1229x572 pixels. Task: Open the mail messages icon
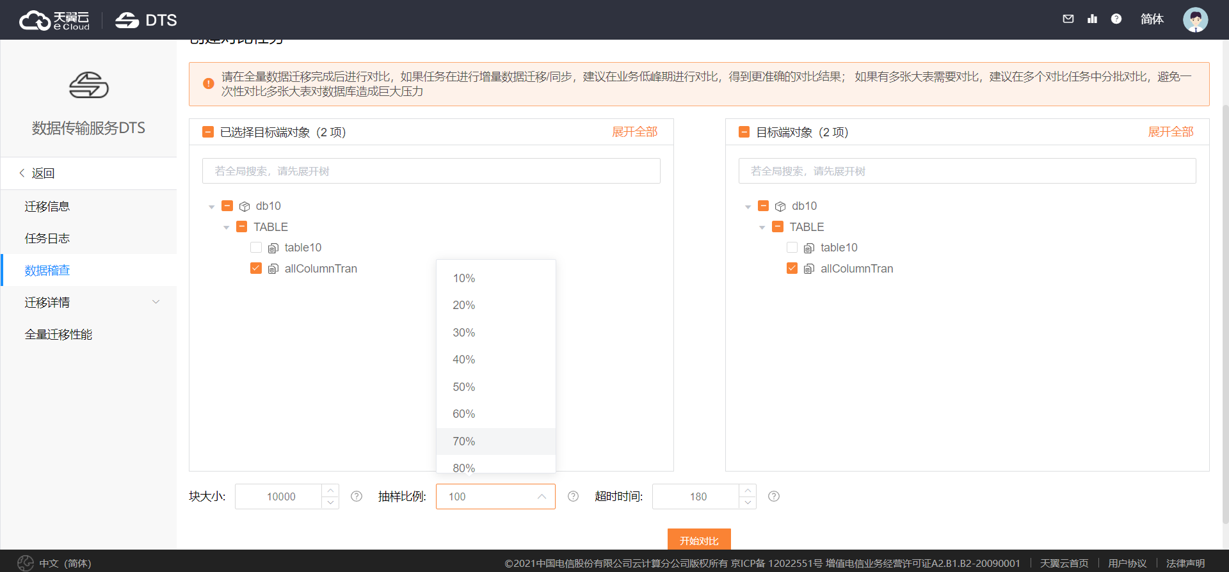click(1068, 19)
